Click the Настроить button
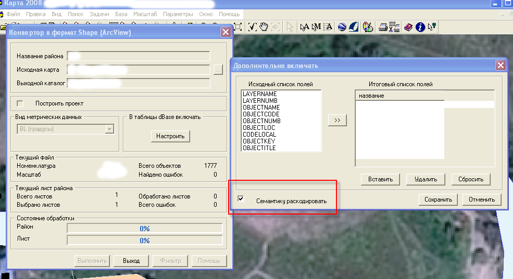The width and height of the screenshot is (513, 279). (x=170, y=136)
